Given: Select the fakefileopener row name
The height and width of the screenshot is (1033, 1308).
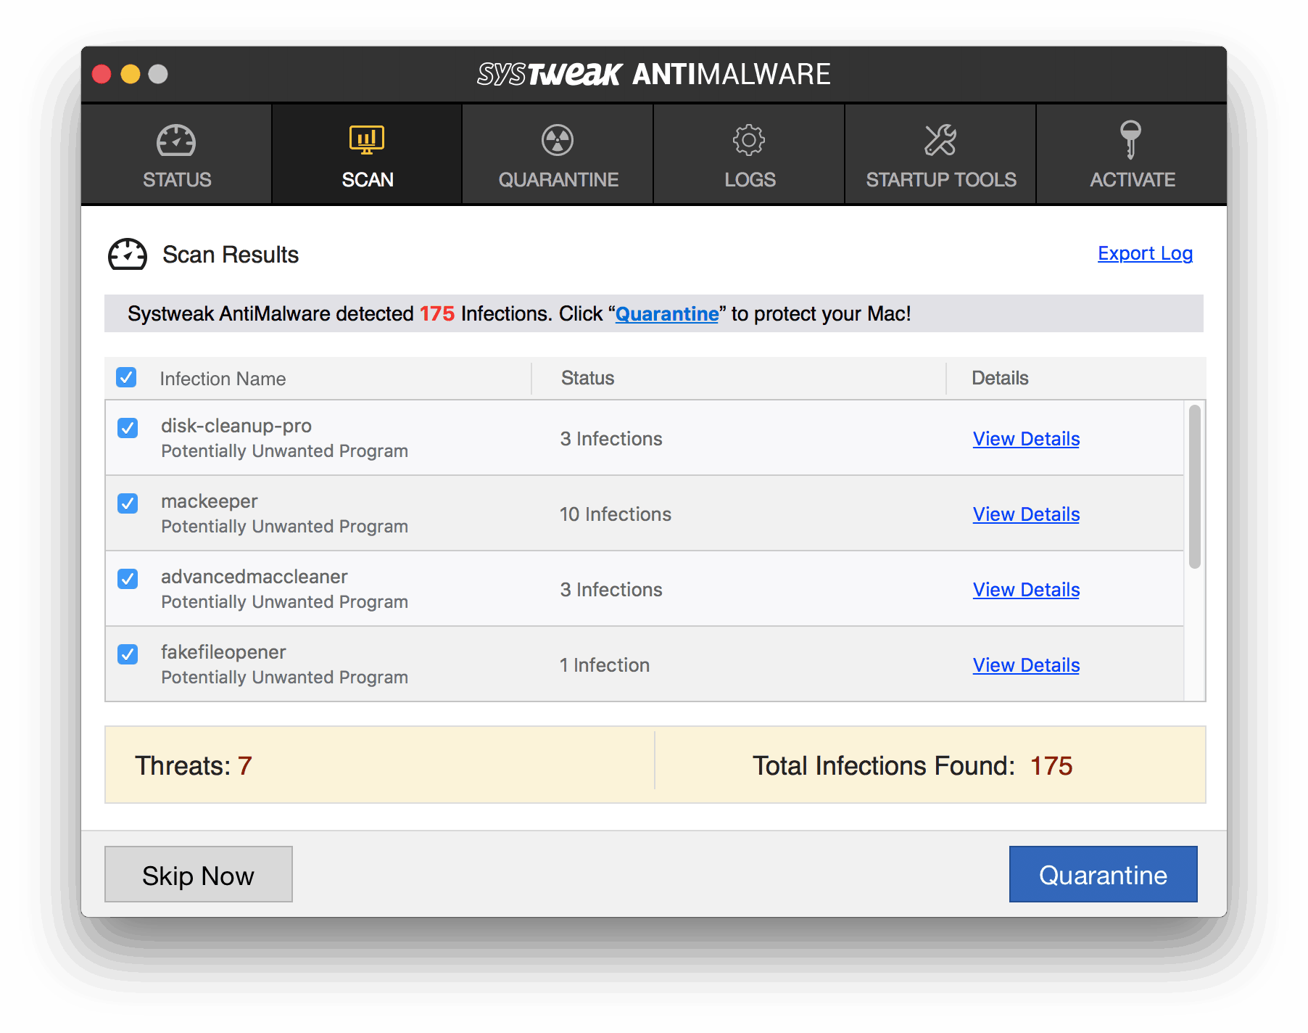Looking at the screenshot, I should [x=223, y=652].
